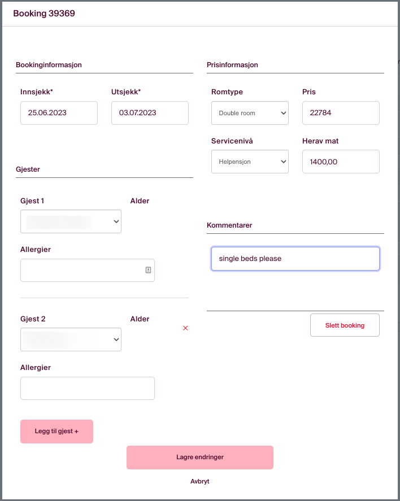Screen dimensions: 400x501
Task: Expand the Gjest 2 name dropdown
Action: click(71, 339)
